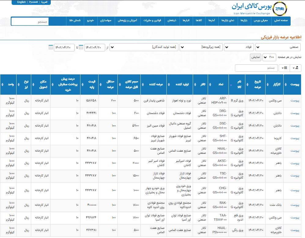
Task: Open the calendar picker for the start date
Action: [81, 47]
